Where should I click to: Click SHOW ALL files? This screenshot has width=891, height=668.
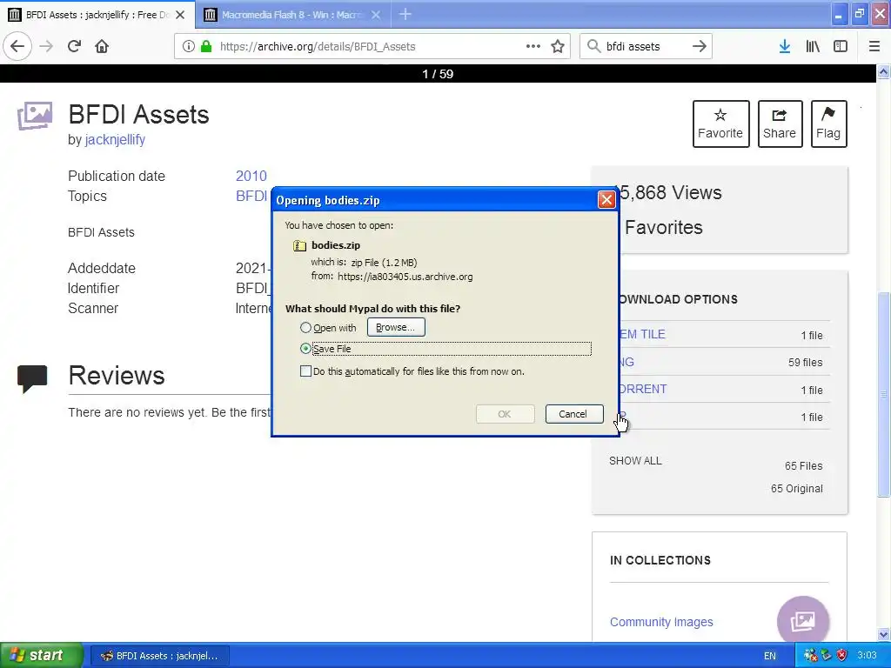coord(635,461)
